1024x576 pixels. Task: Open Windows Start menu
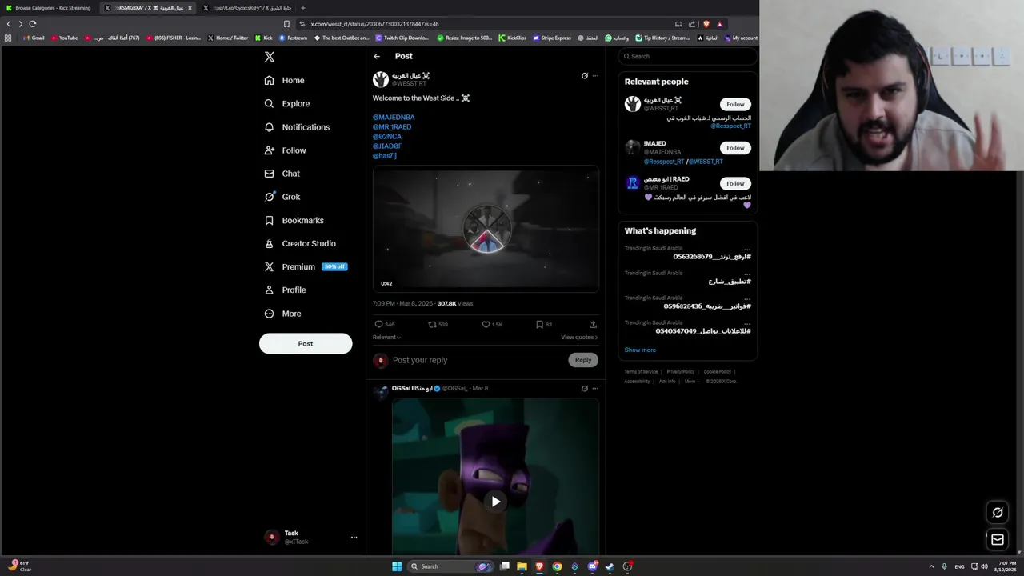[397, 566]
